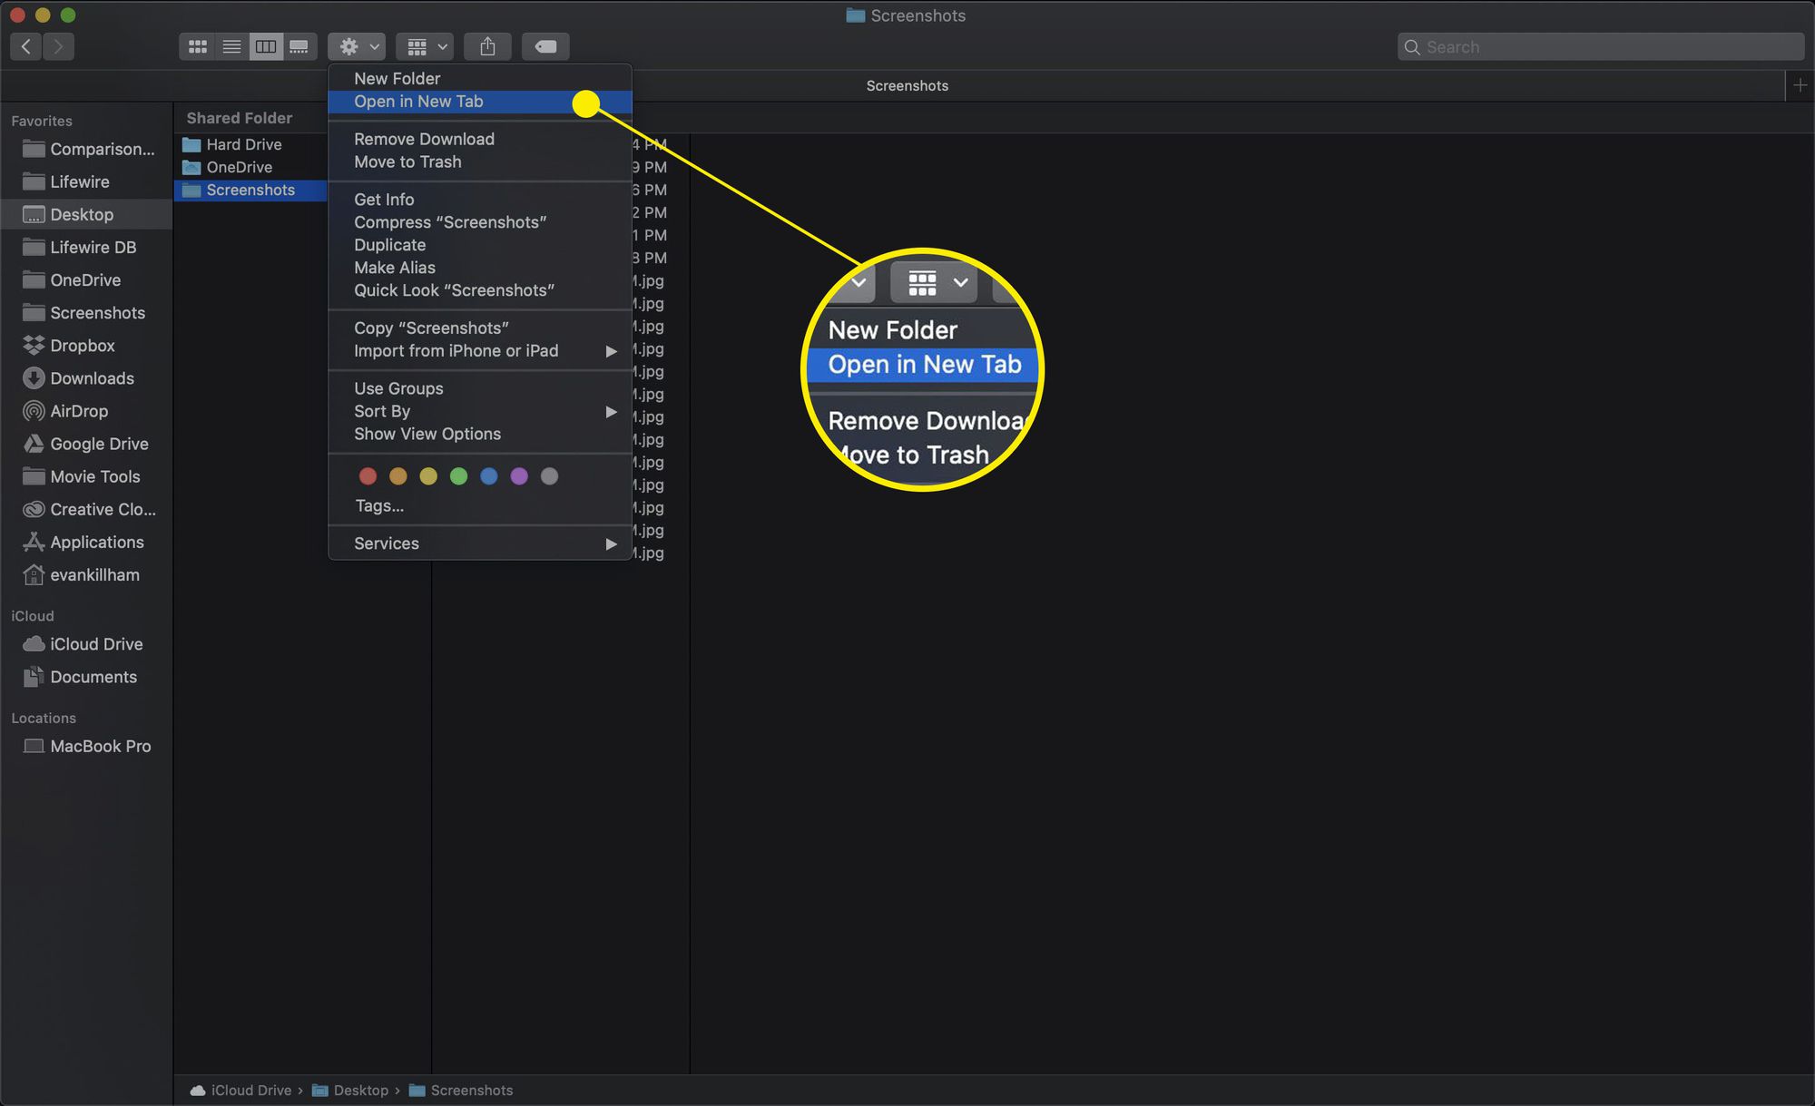Click 'Get Info' in the context menu
This screenshot has width=1815, height=1106.
384,199
